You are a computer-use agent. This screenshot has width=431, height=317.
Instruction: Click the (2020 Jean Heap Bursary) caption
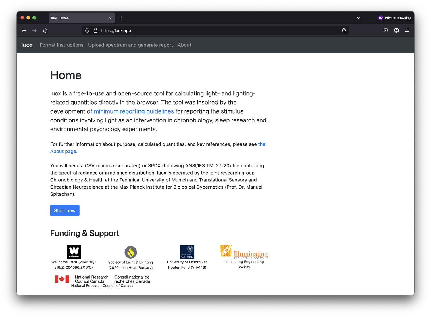tap(130, 268)
